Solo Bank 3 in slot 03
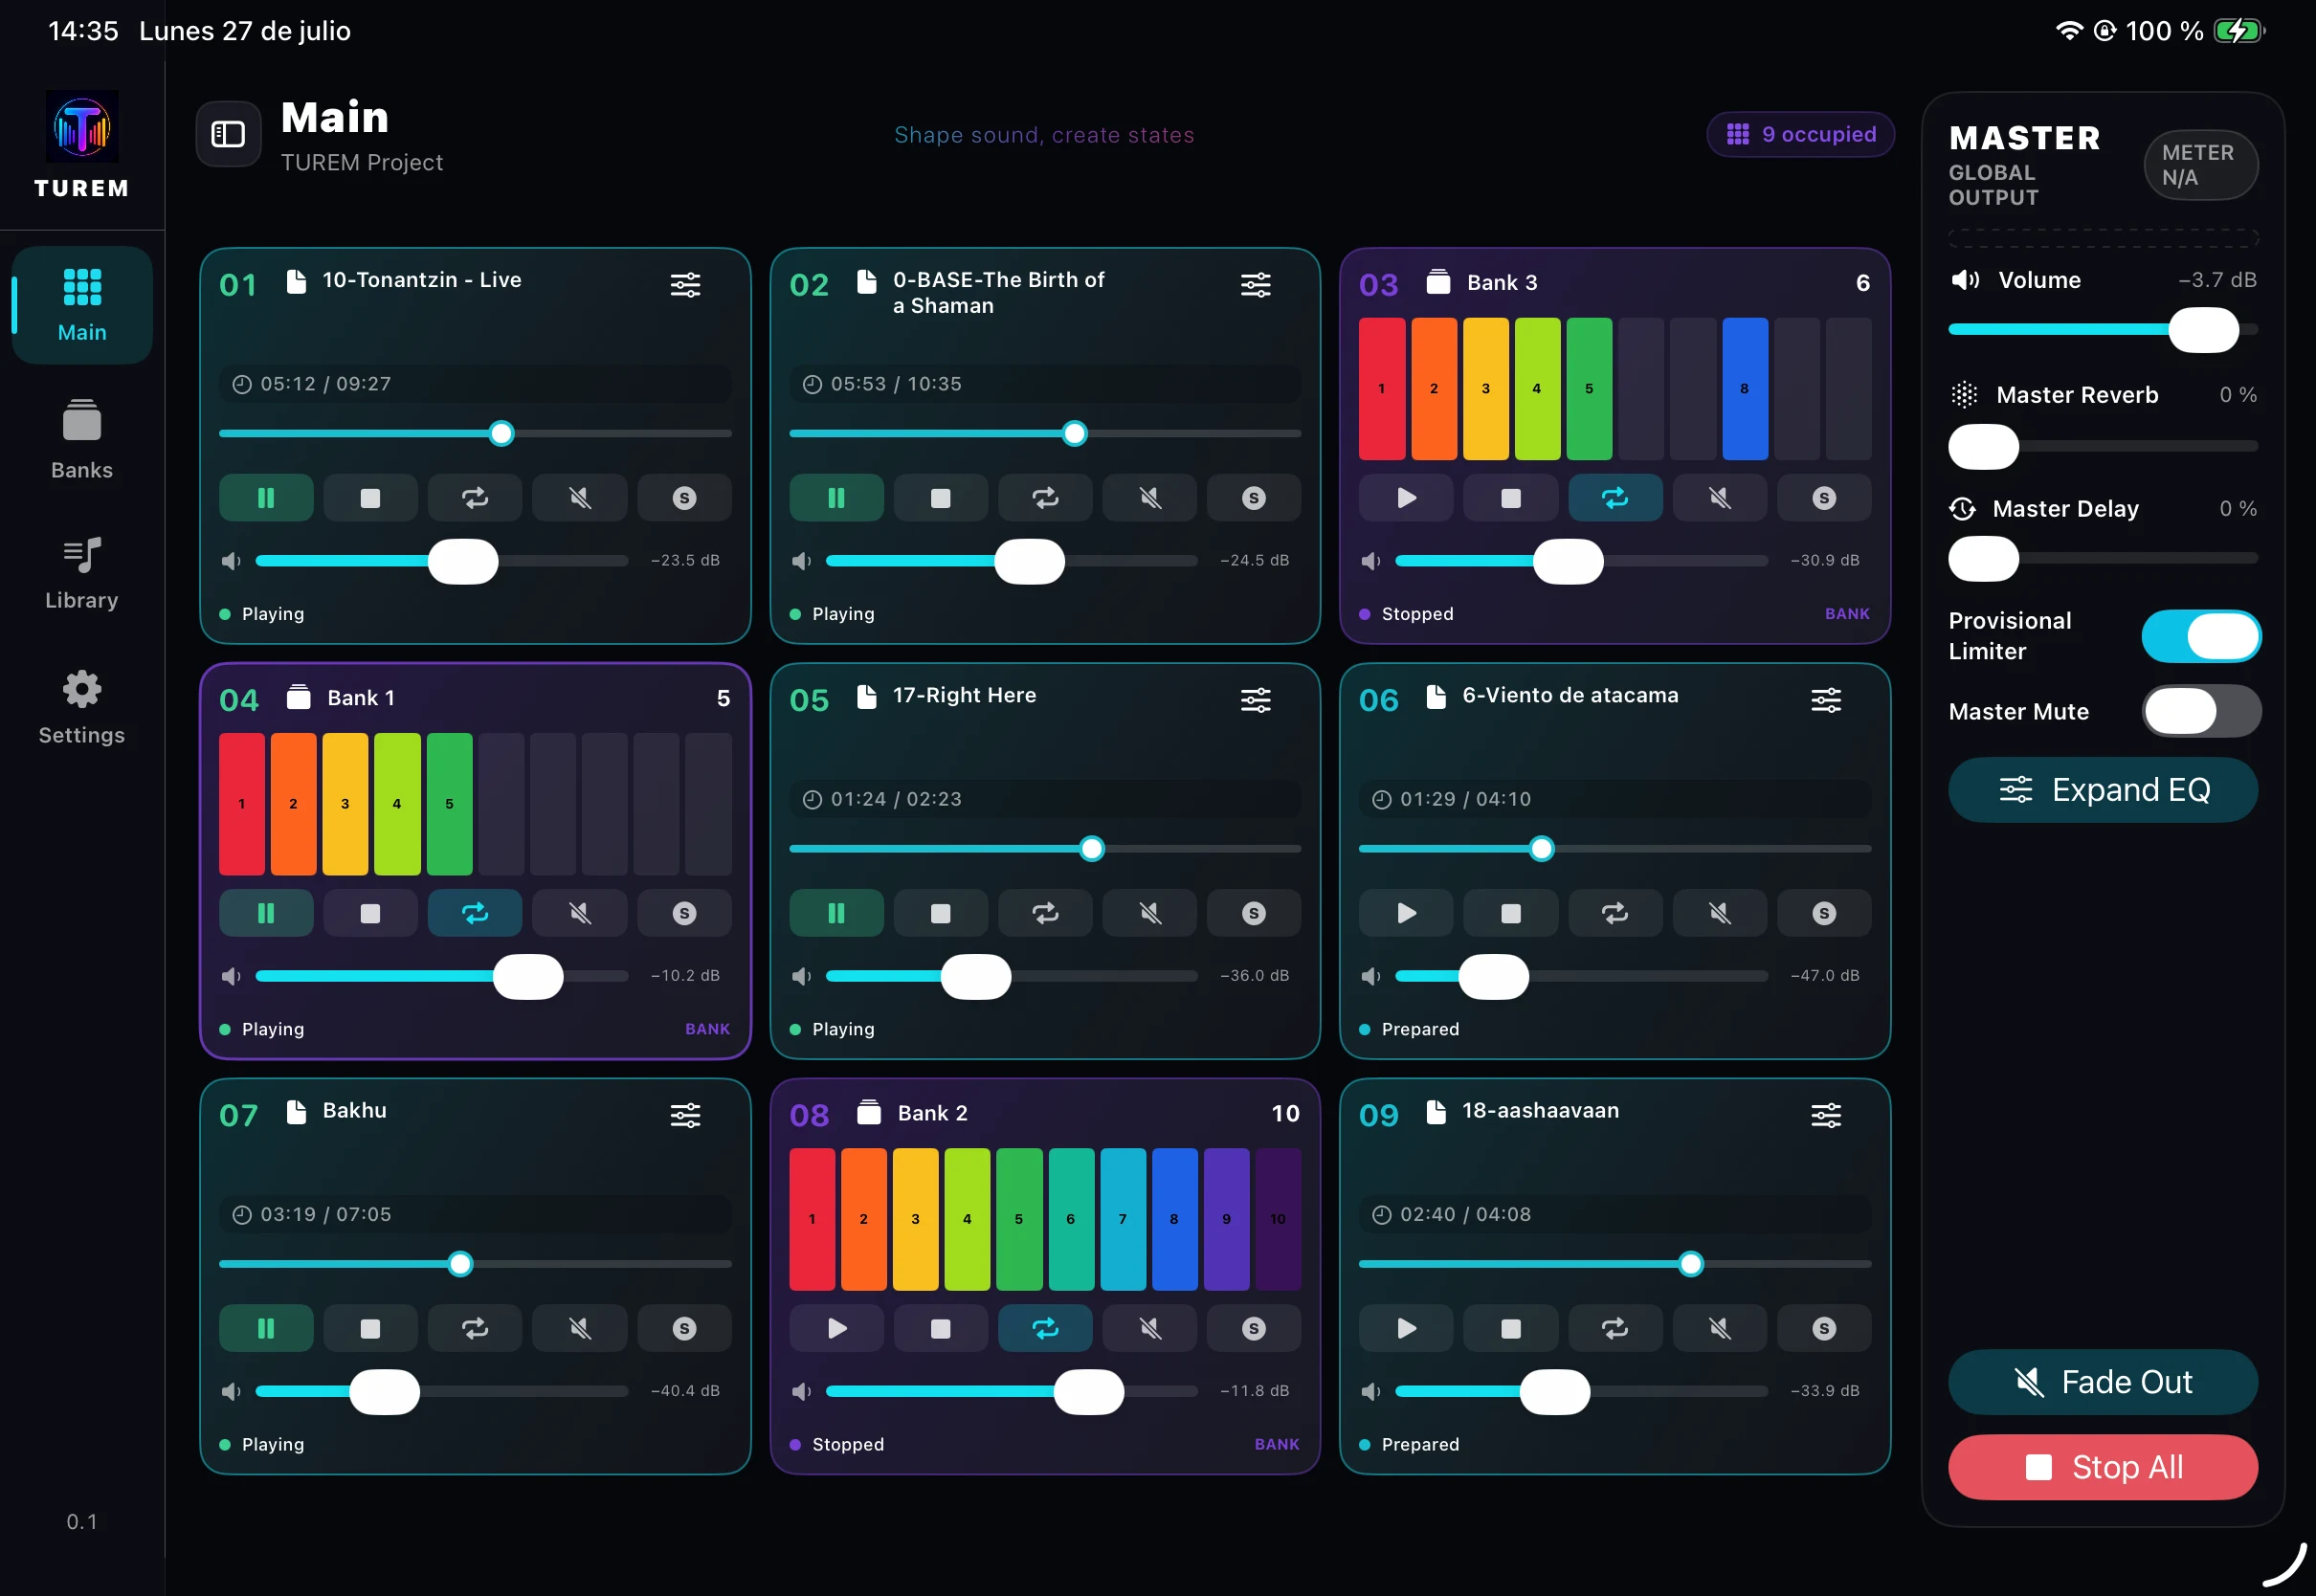2316x1596 pixels. coord(1824,498)
